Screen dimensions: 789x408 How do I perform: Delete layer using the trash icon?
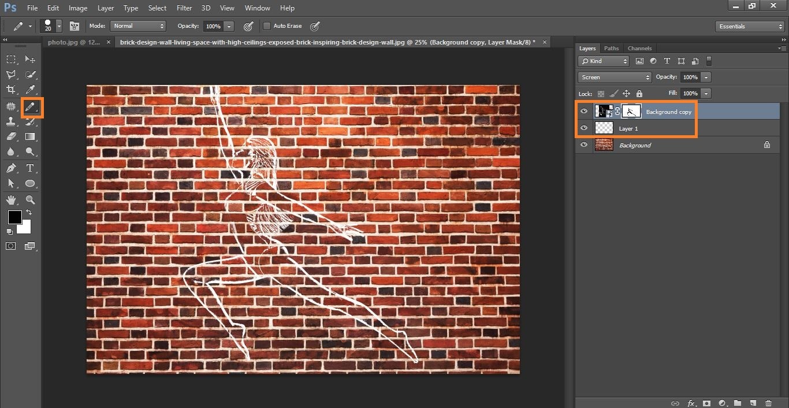(768, 403)
